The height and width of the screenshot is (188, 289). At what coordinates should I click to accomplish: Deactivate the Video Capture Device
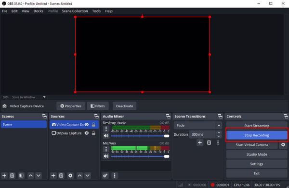coord(125,106)
